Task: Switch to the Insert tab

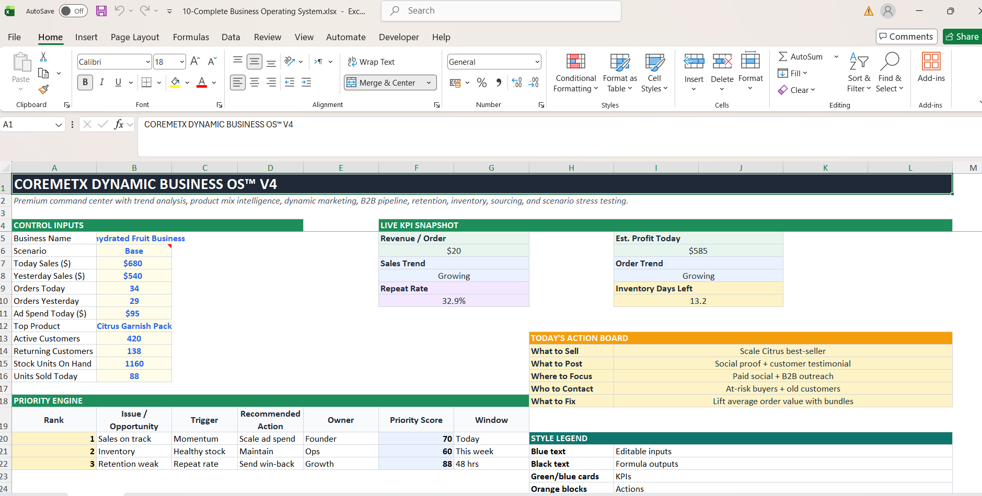Action: coord(86,37)
